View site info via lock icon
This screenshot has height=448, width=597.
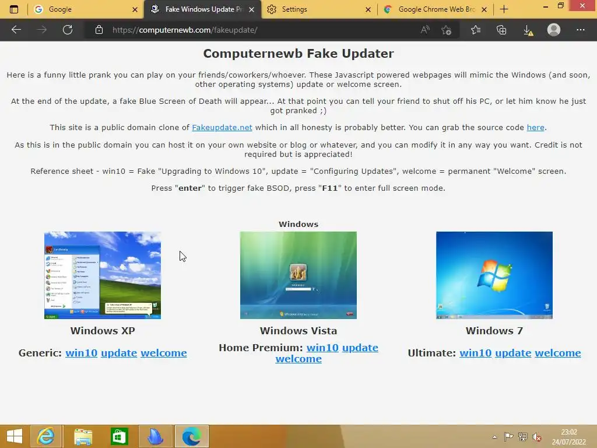(99, 30)
